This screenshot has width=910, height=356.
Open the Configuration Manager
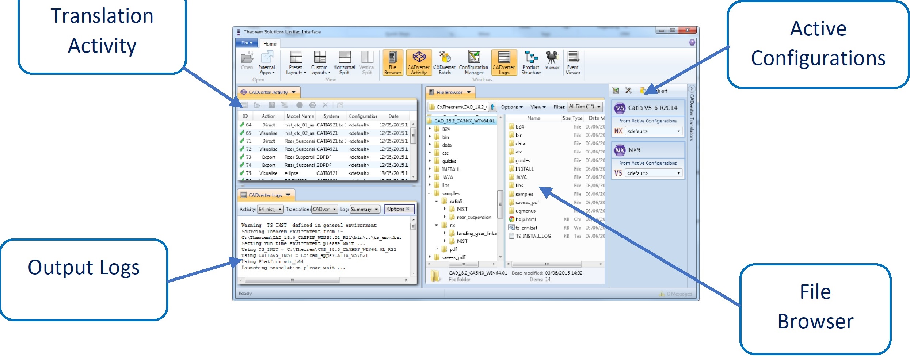tap(473, 63)
